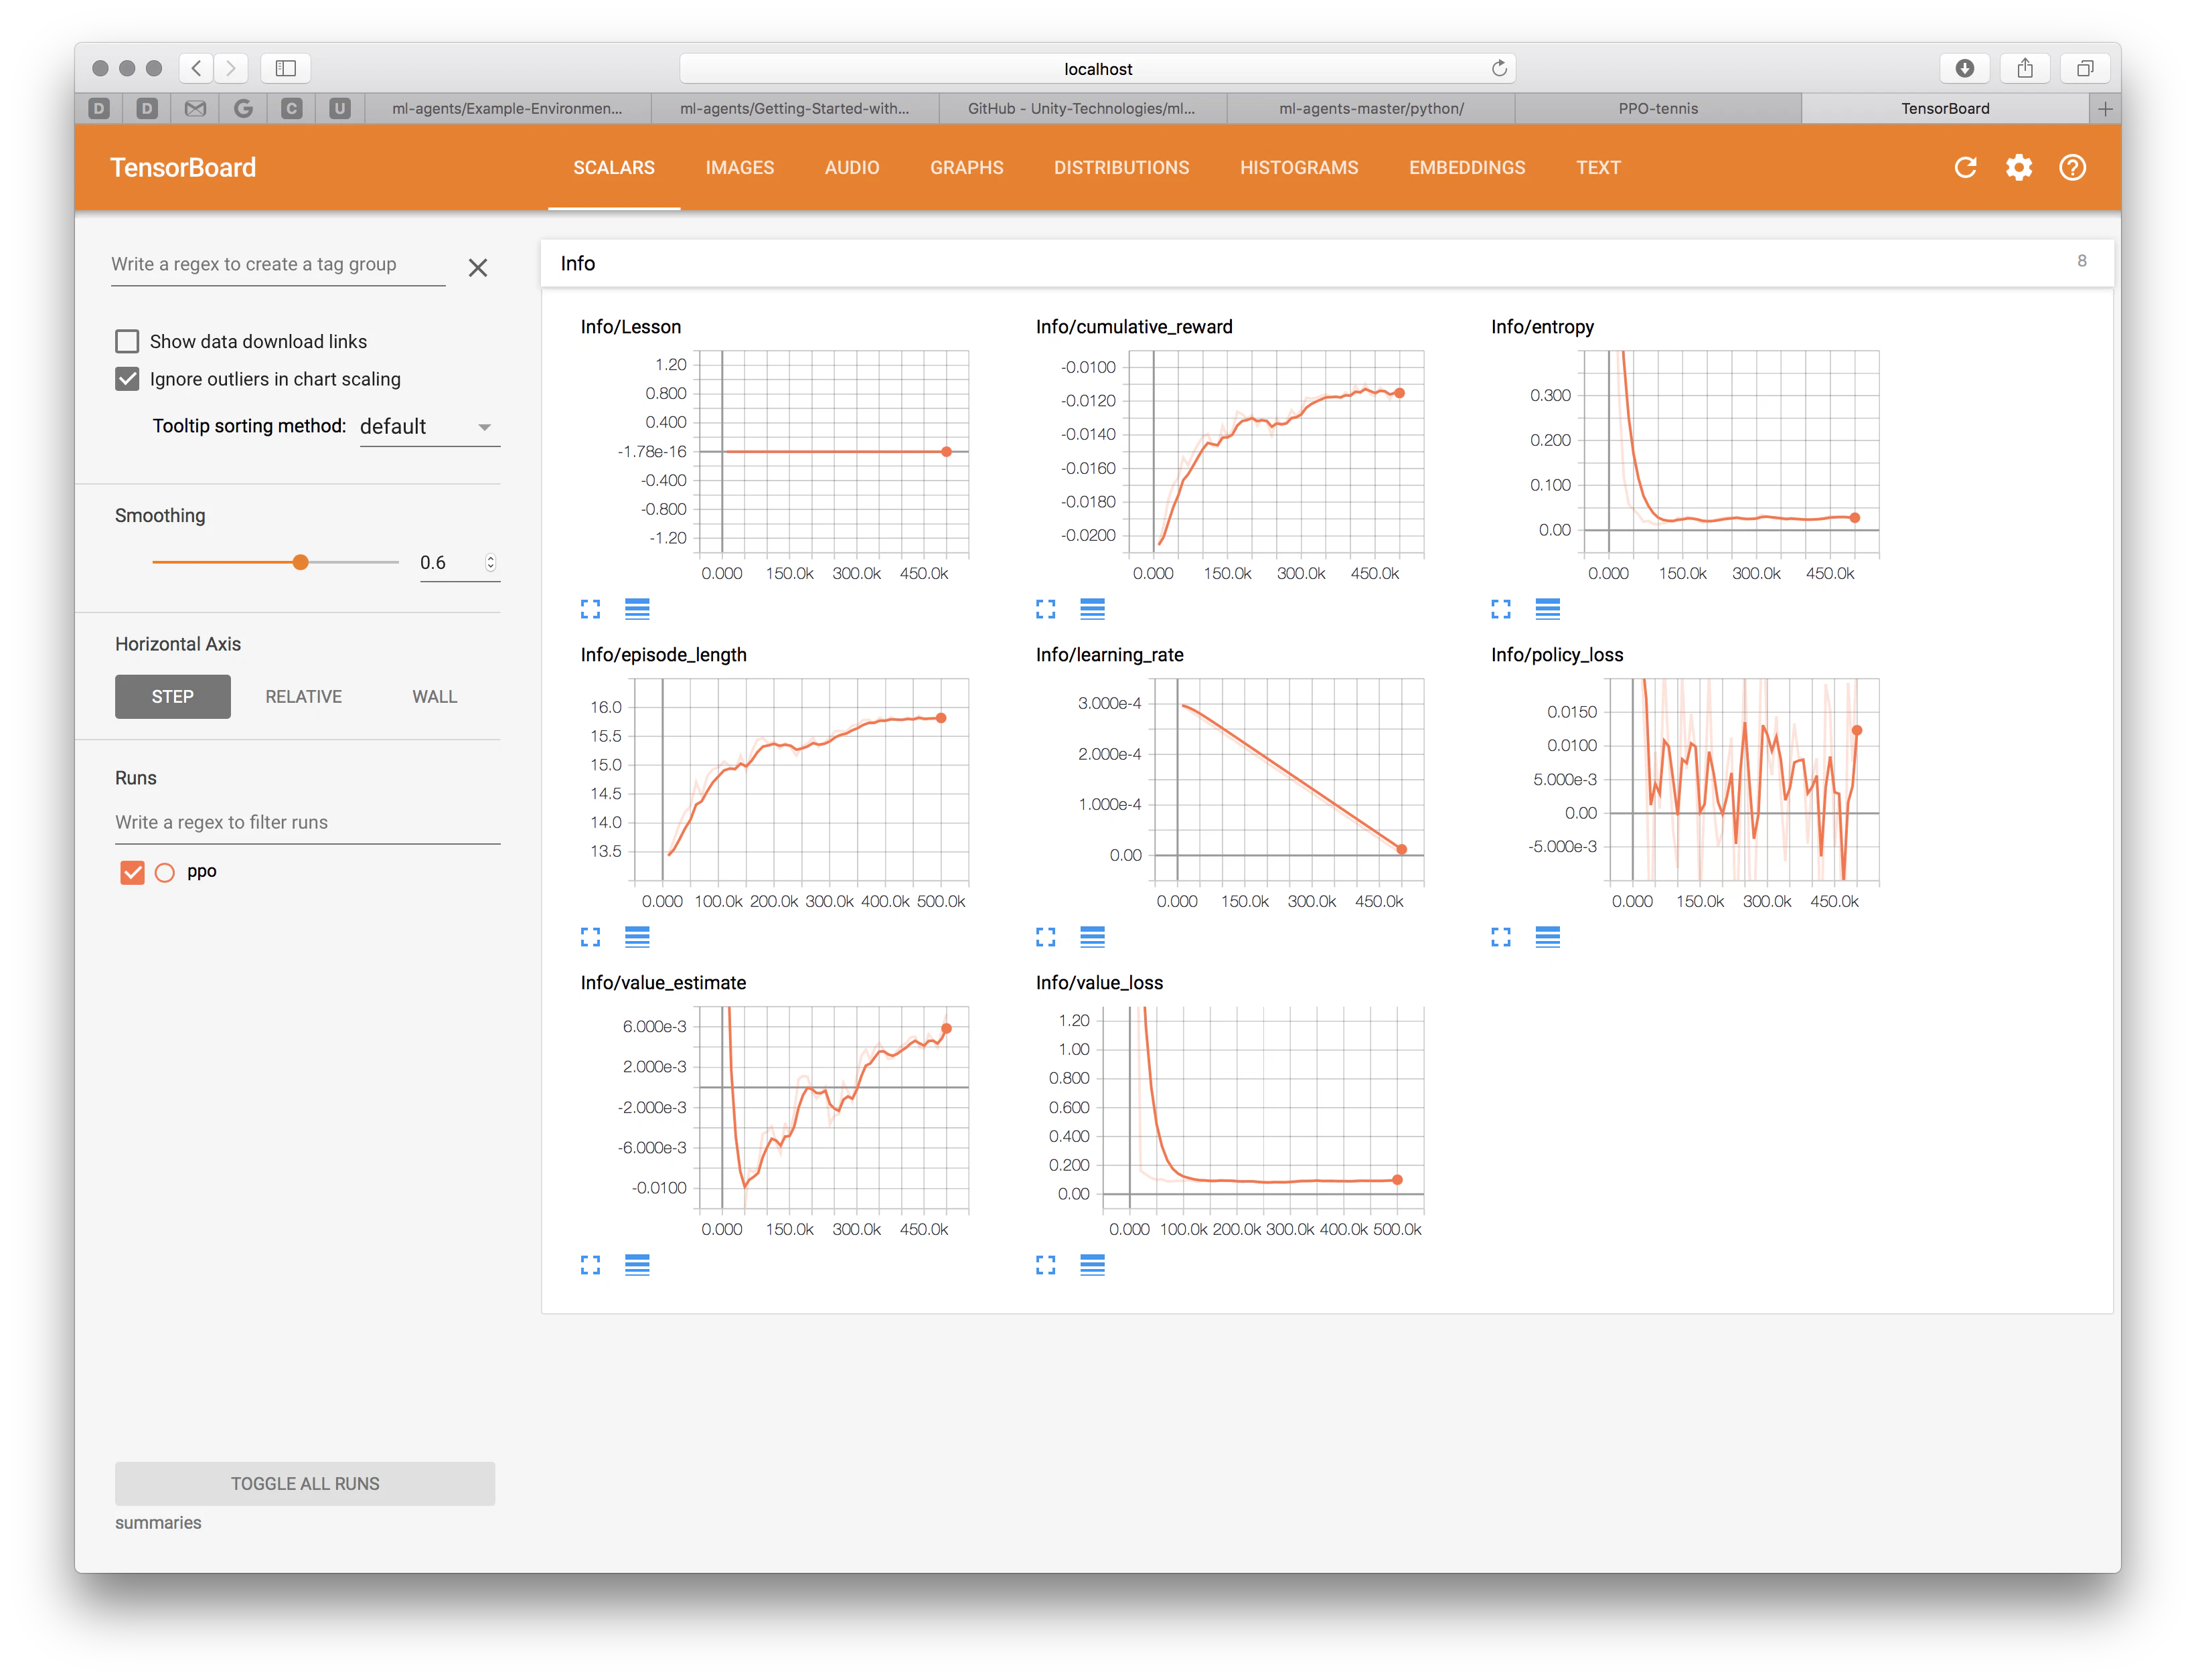Image resolution: width=2196 pixels, height=1680 pixels.
Task: Set horizontal axis to RELATIVE
Action: coord(303,696)
